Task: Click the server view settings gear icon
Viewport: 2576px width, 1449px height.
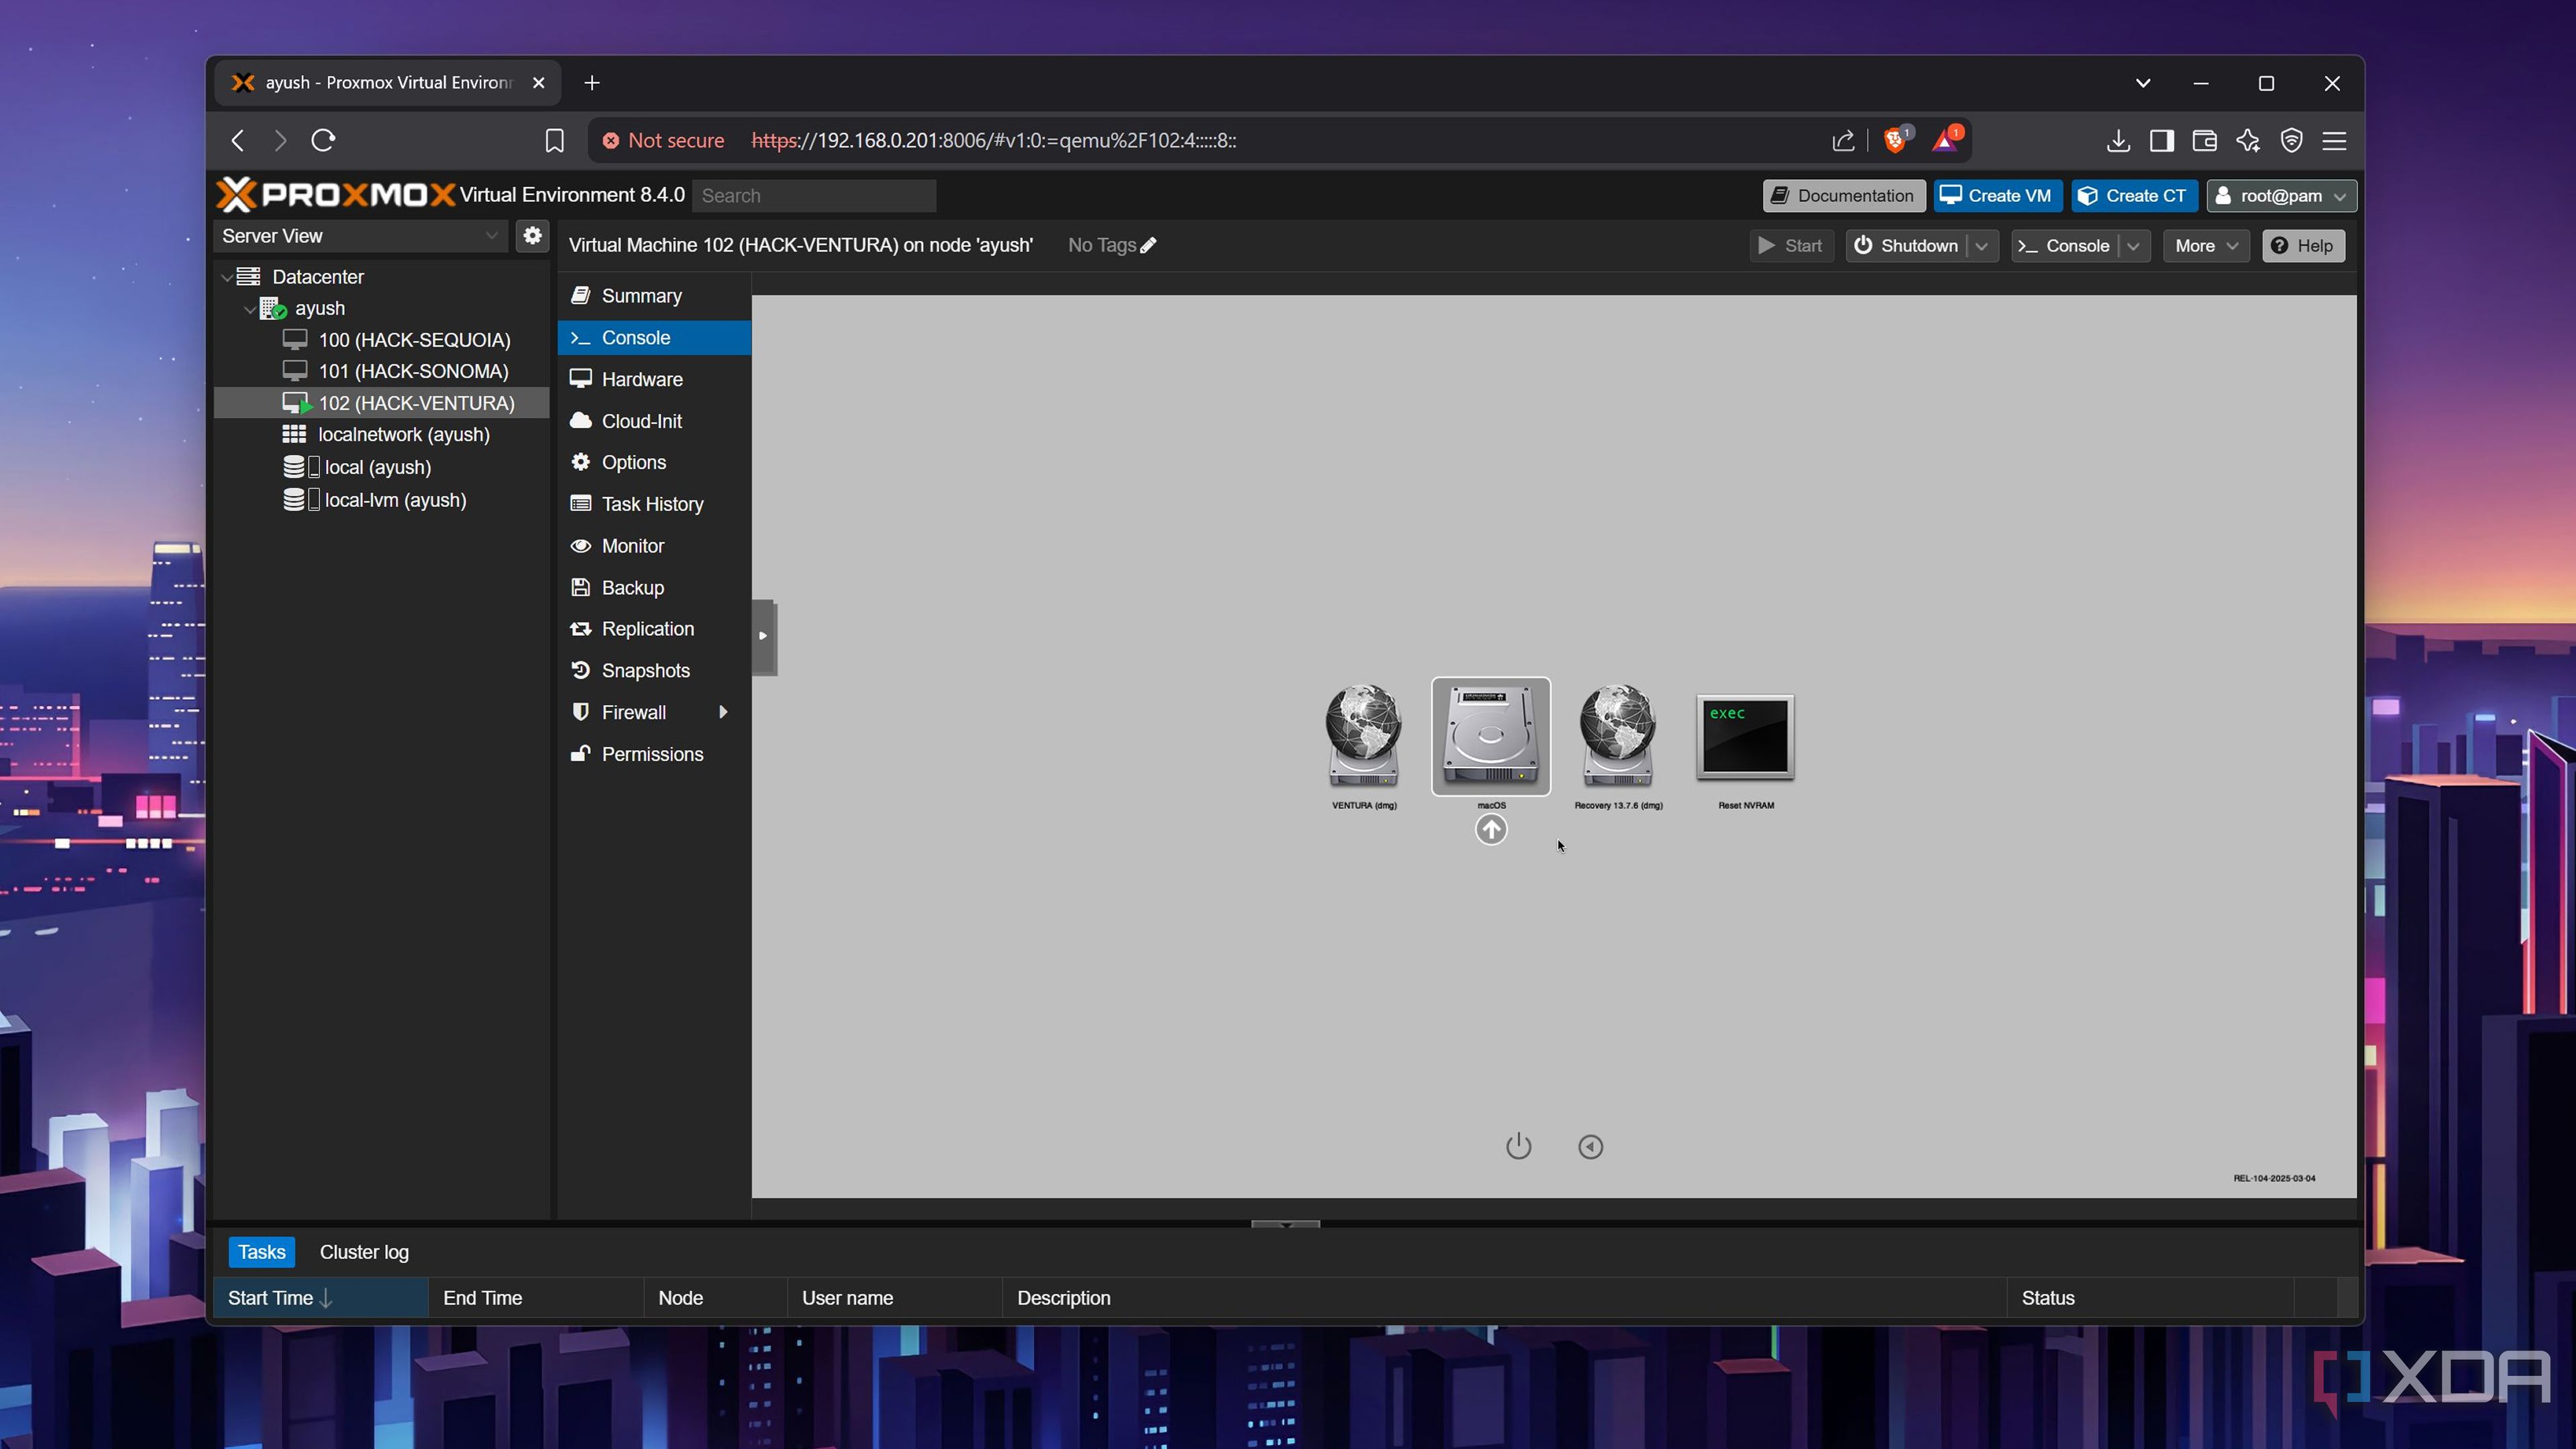Action: point(532,236)
